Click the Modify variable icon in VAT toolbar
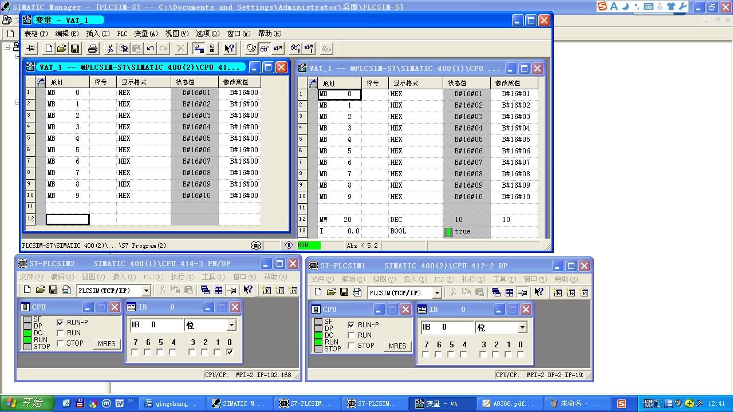The image size is (733, 412). [278, 49]
